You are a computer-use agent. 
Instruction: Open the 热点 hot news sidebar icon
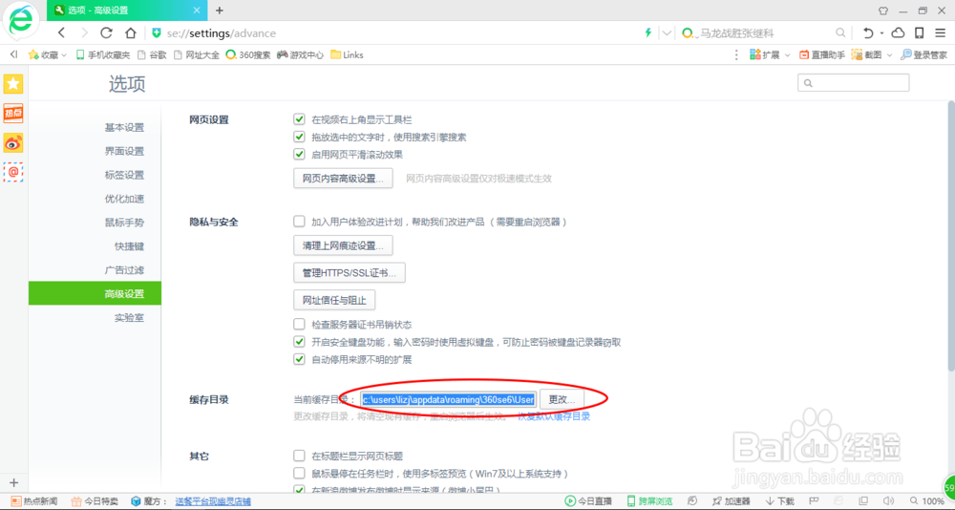point(13,114)
